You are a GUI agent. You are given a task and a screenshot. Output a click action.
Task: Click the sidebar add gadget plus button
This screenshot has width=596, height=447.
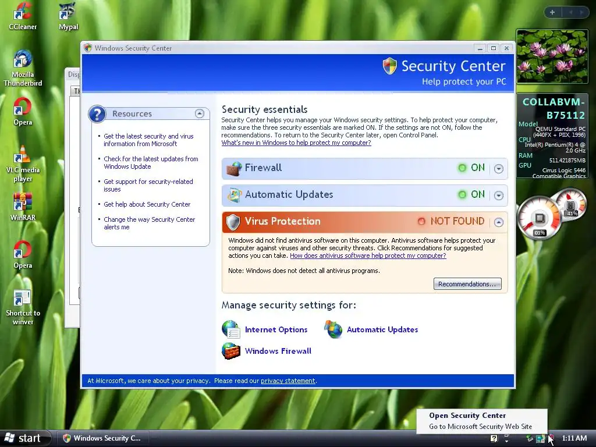(552, 12)
